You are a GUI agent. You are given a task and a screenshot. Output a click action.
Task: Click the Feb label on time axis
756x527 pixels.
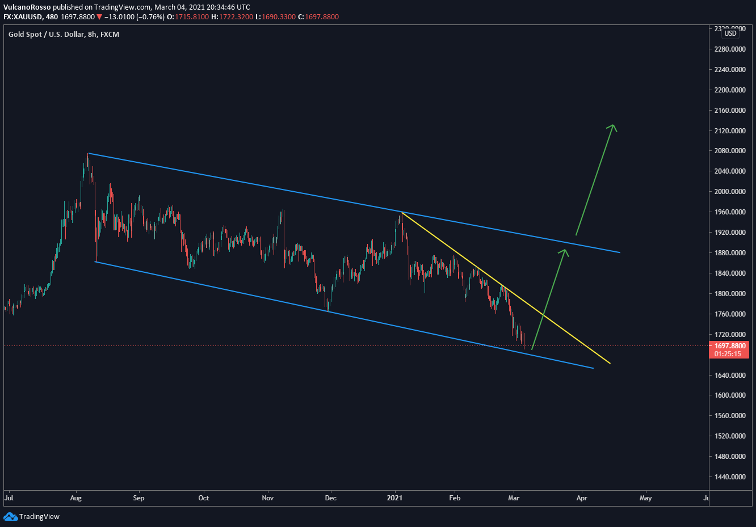tap(455, 498)
